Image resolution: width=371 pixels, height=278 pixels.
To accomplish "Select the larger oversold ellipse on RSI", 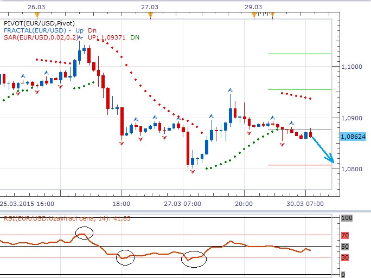I will click(194, 259).
